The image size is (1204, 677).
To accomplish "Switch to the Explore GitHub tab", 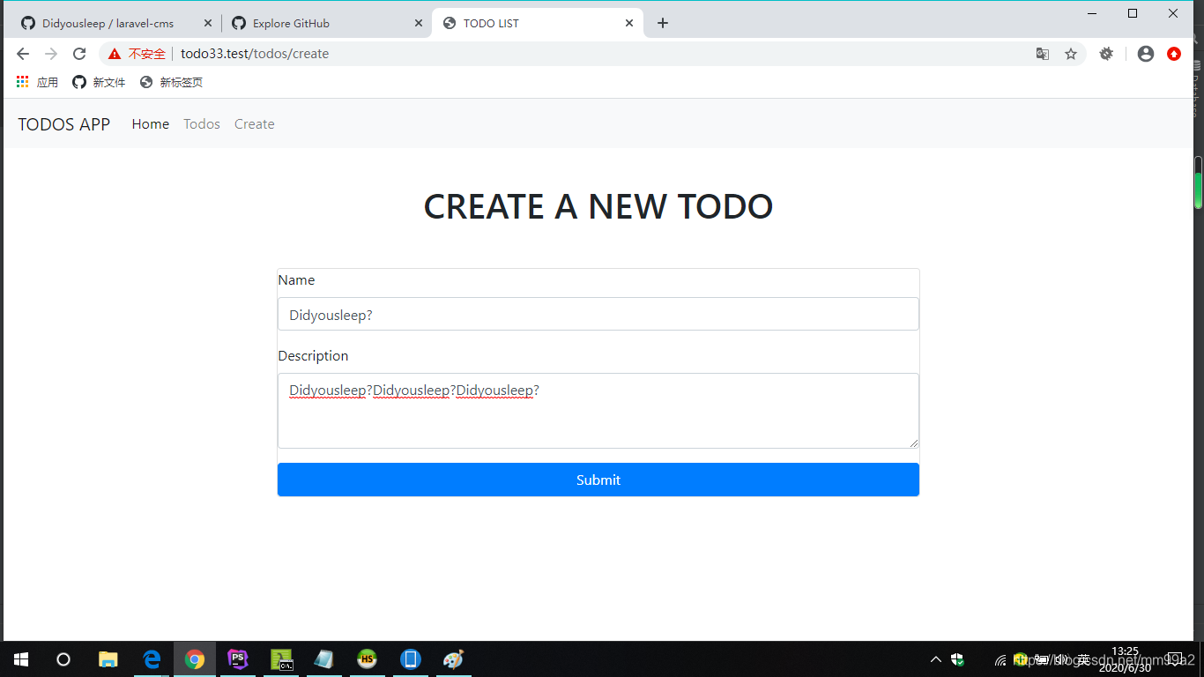I will 326,23.
